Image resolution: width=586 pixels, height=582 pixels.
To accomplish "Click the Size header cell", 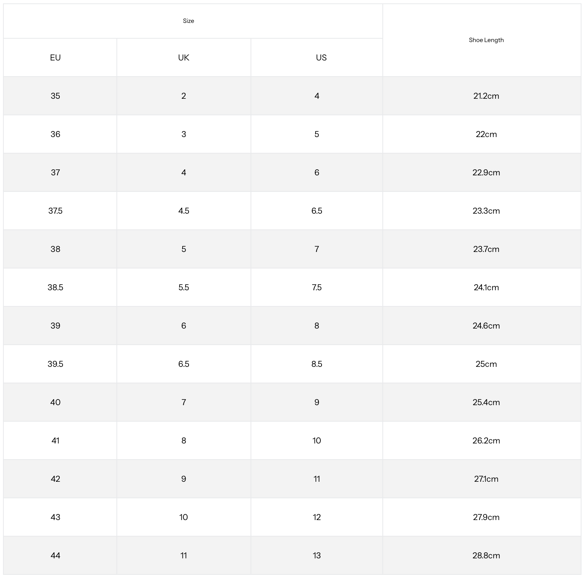I will pos(189,21).
